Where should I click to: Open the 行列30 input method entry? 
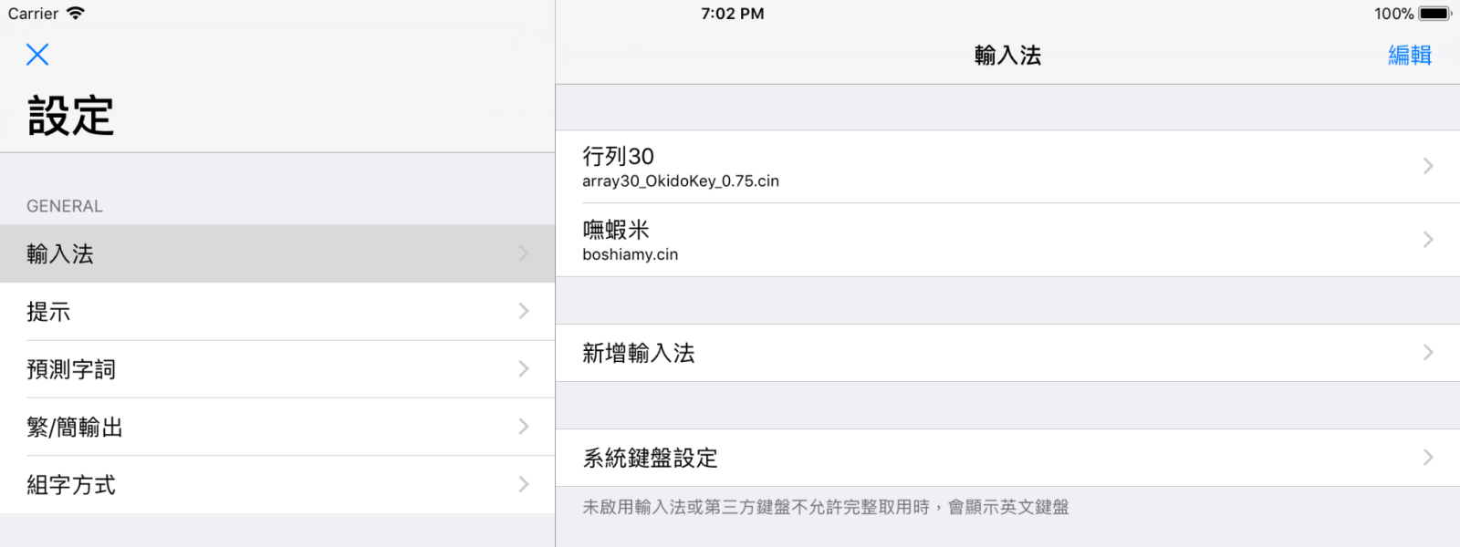(1007, 167)
